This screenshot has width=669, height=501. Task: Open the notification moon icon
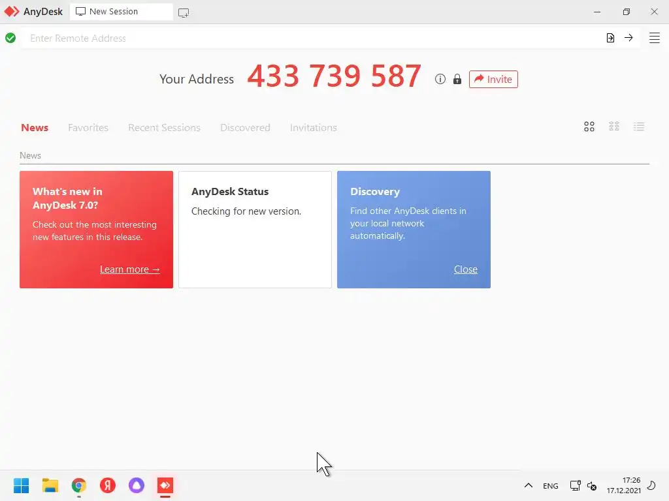tap(651, 485)
